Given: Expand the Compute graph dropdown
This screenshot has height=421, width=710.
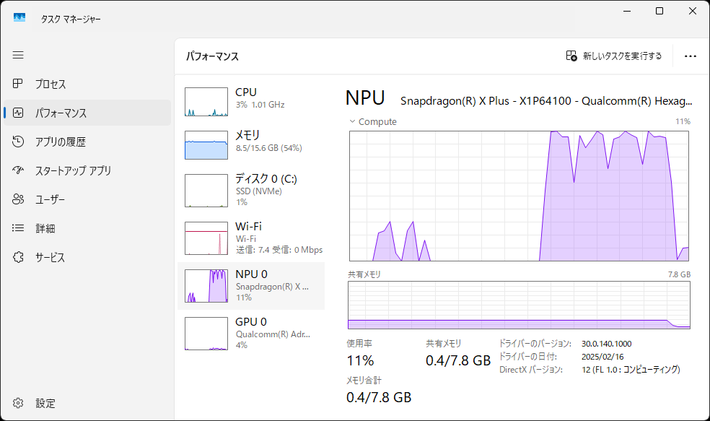Looking at the screenshot, I should point(353,121).
